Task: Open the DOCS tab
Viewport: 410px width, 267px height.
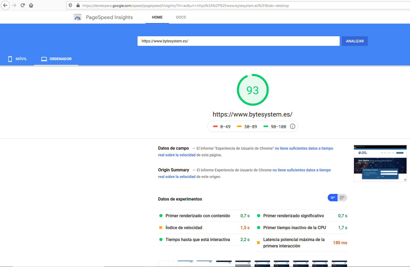Action: pyautogui.click(x=181, y=17)
